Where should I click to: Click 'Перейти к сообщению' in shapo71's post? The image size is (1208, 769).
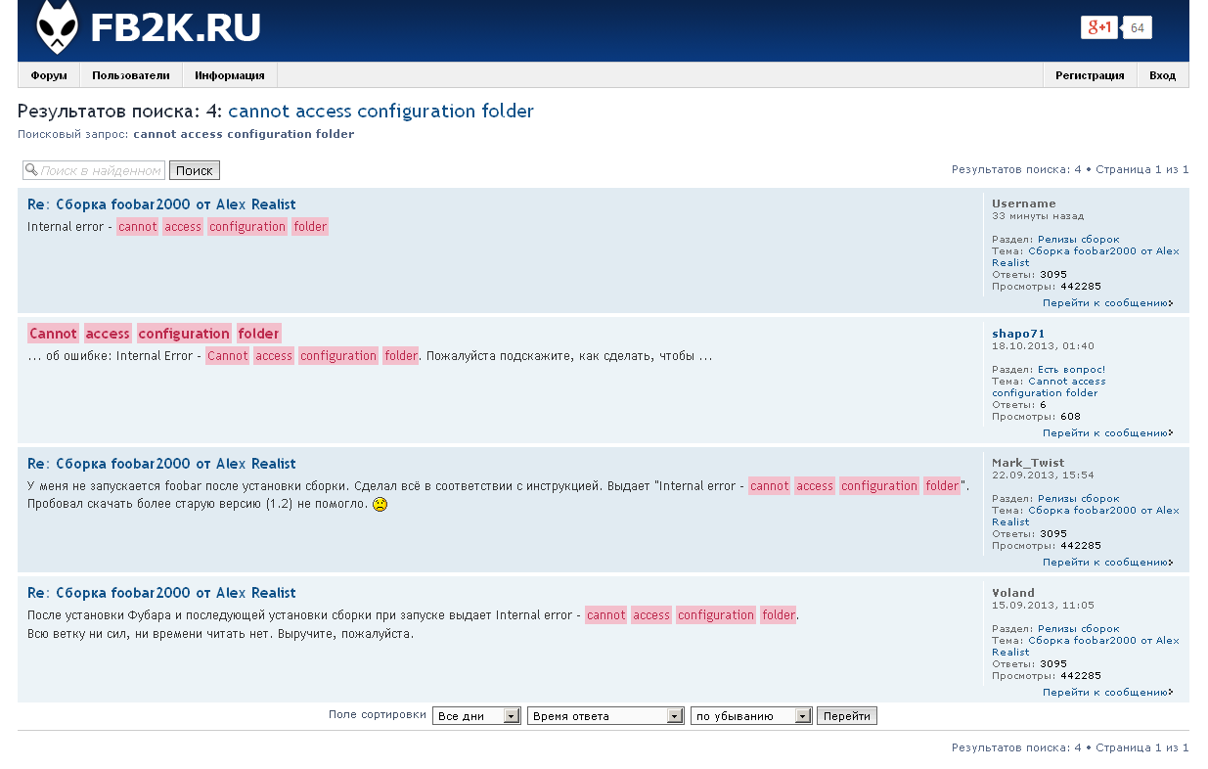pyautogui.click(x=1107, y=432)
